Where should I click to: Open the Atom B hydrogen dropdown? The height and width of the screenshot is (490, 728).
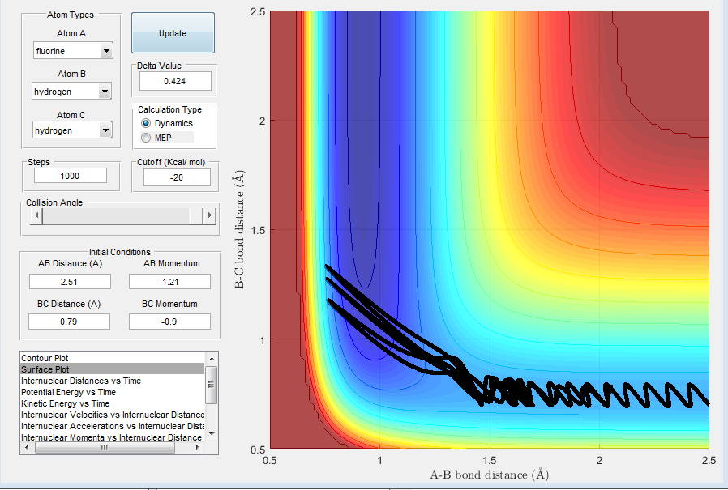click(x=71, y=92)
